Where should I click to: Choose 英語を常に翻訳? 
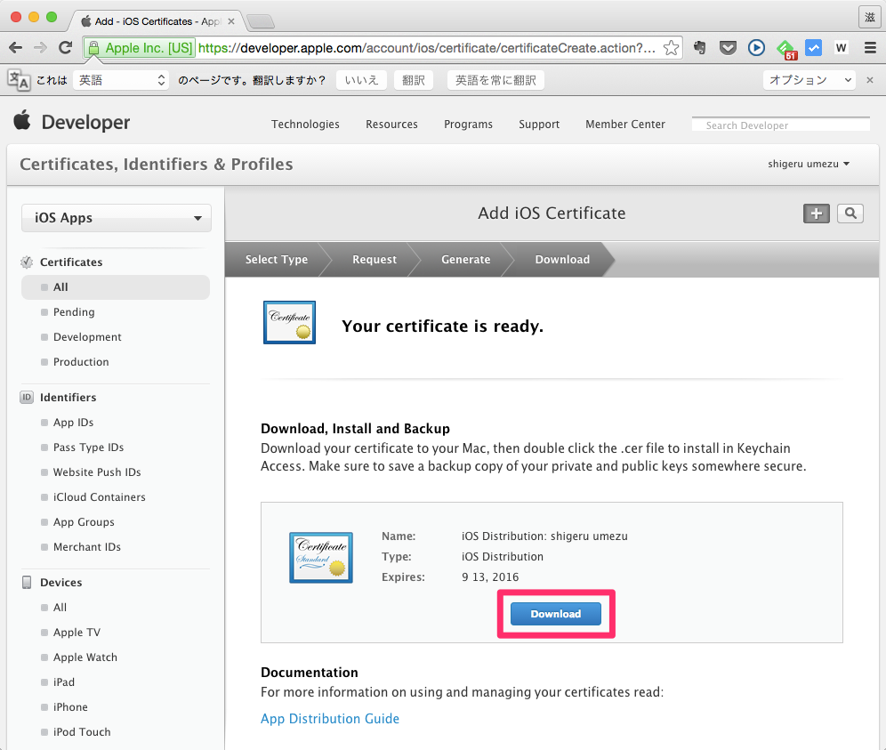click(495, 80)
